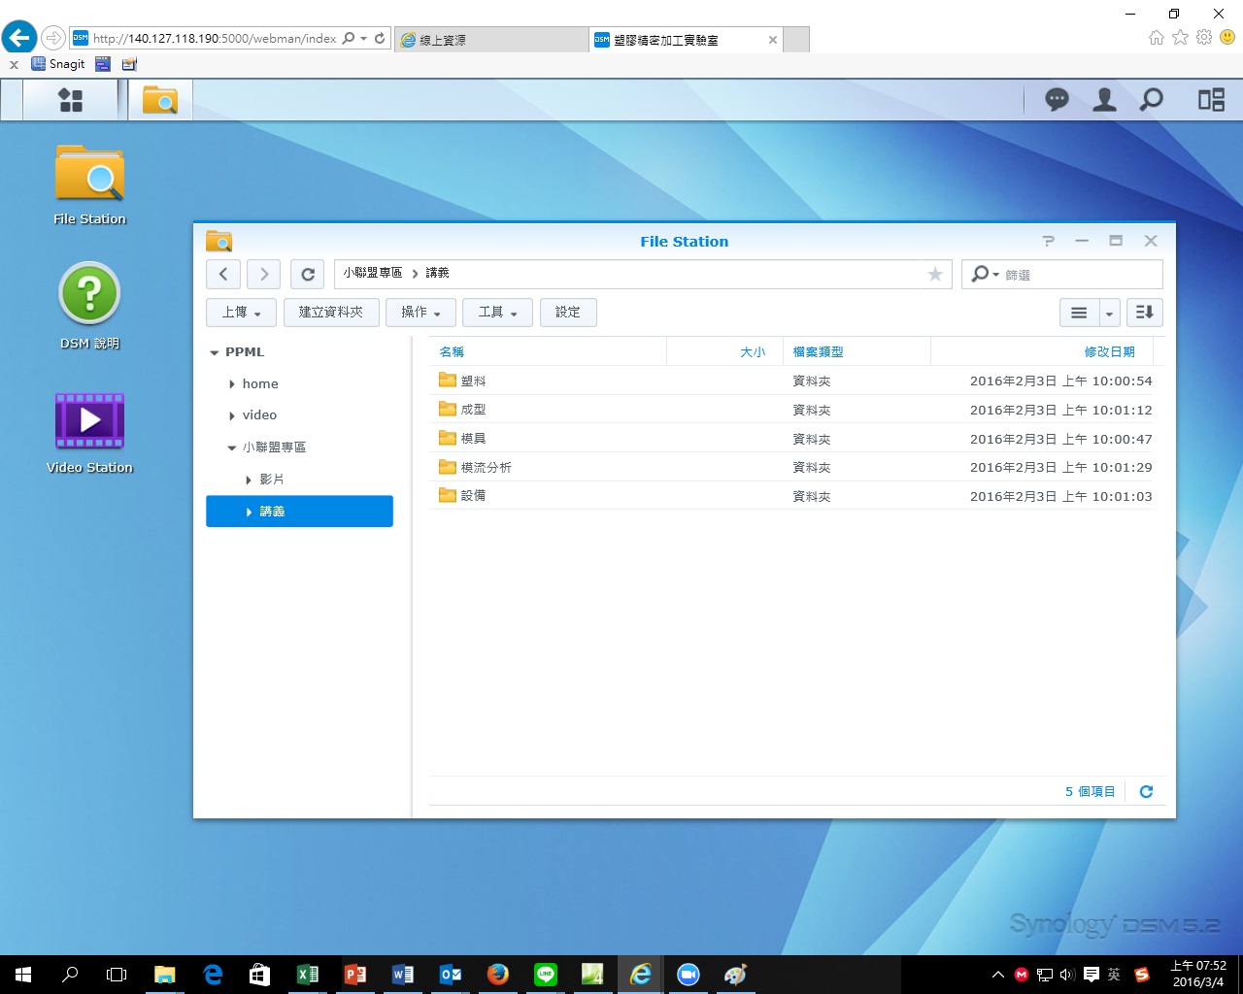Viewport: 1243px width, 994px height.
Task: Open the DSM main menu icon
Action: click(70, 100)
